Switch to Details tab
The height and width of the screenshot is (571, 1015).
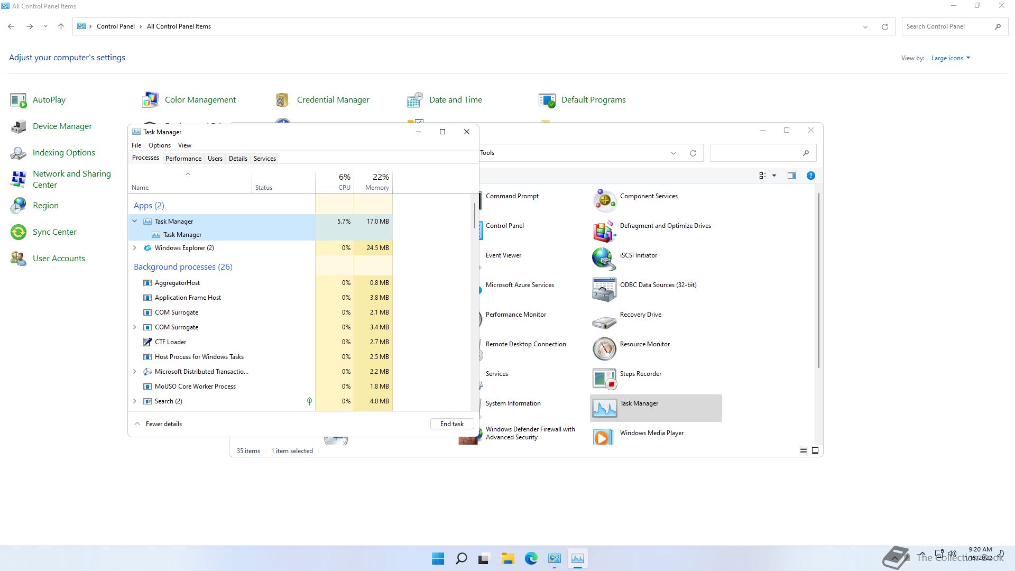[x=238, y=159]
